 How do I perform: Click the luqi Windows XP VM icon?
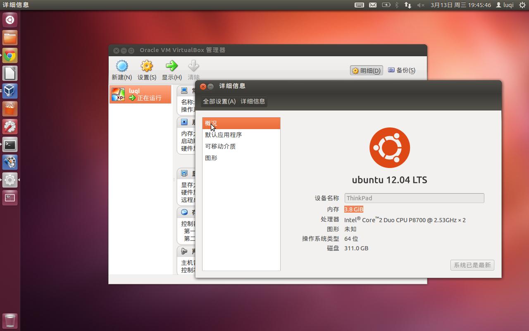[118, 94]
